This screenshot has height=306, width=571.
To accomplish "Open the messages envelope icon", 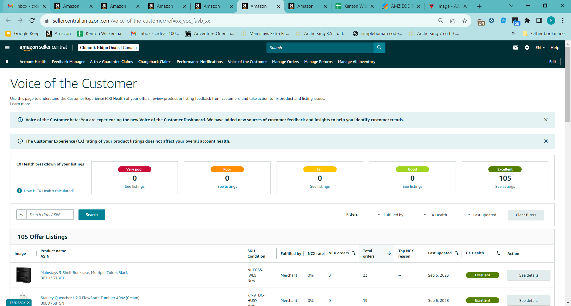I will pyautogui.click(x=516, y=48).
